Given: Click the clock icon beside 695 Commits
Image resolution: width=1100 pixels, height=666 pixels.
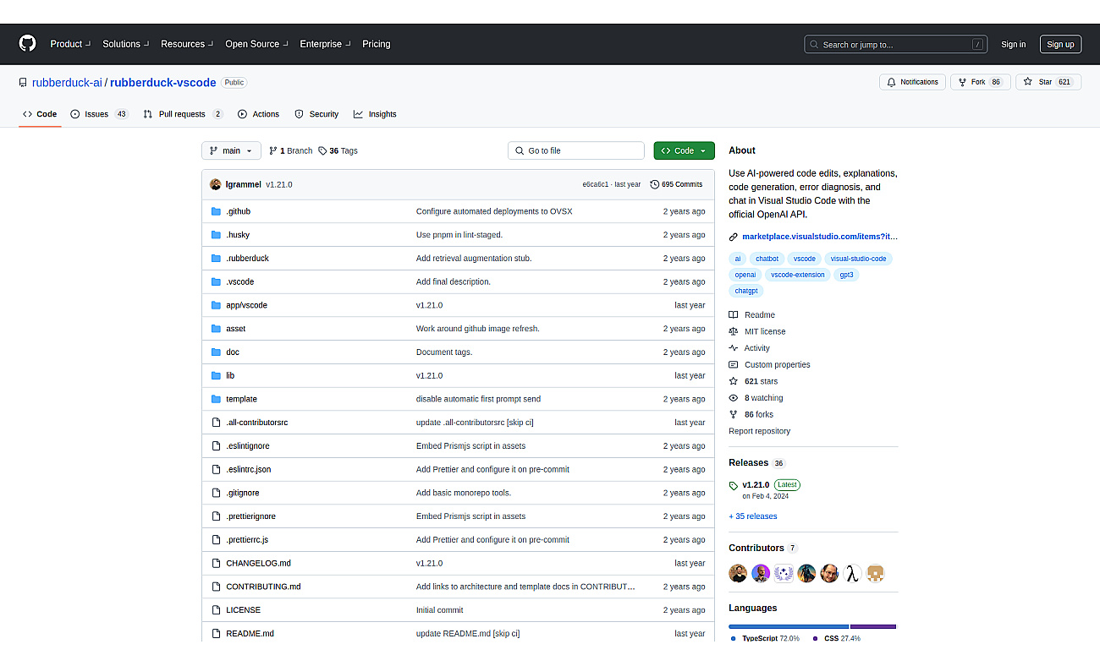Looking at the screenshot, I should point(655,184).
